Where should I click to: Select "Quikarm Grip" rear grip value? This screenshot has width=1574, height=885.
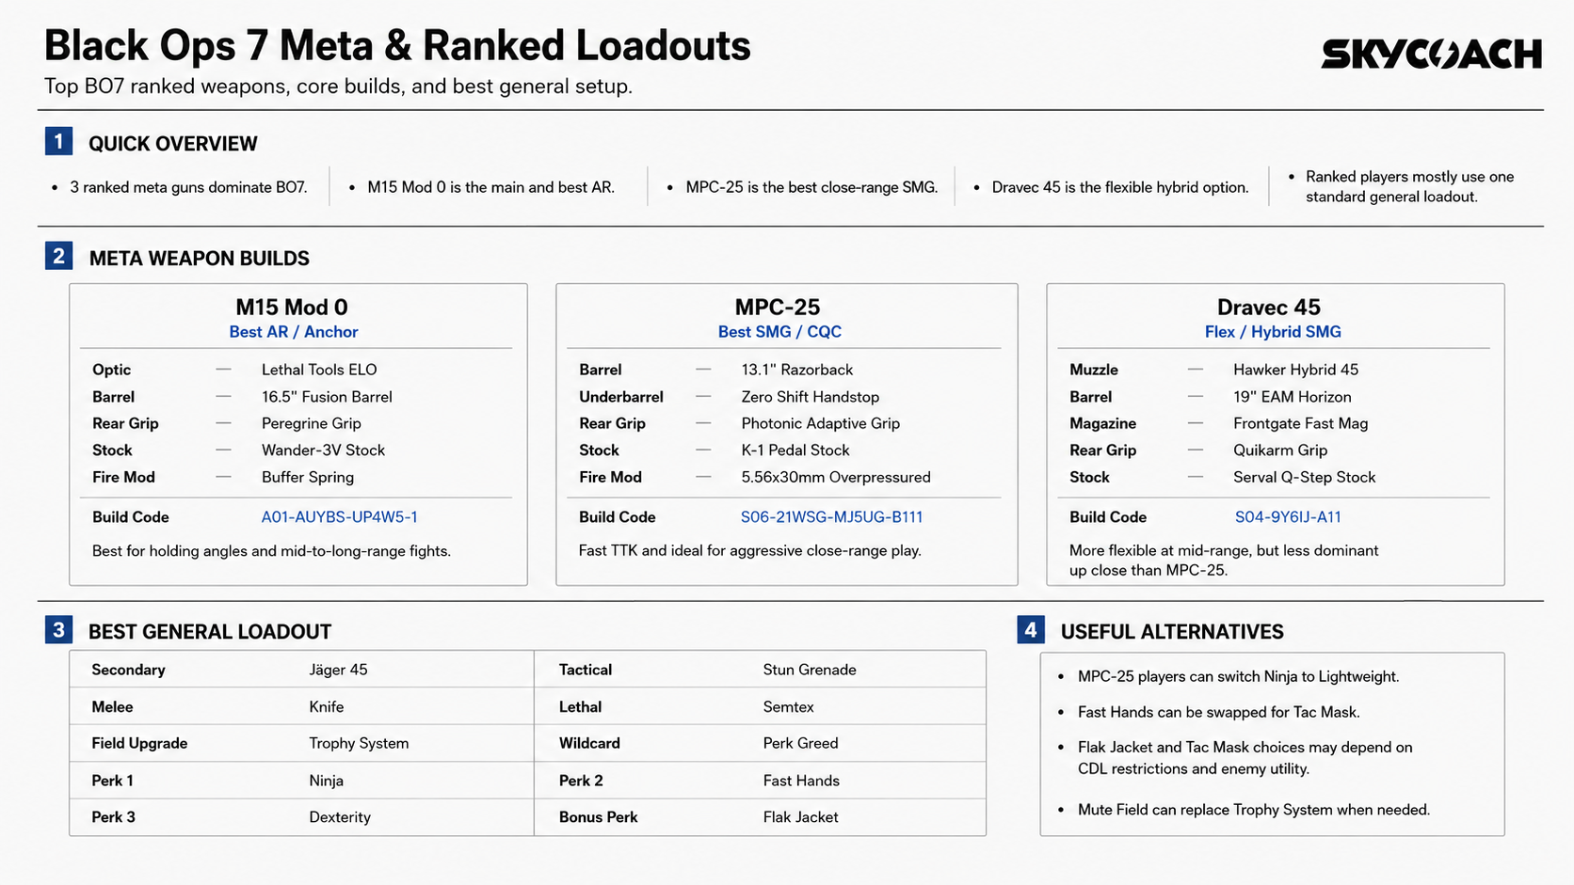tap(1280, 450)
